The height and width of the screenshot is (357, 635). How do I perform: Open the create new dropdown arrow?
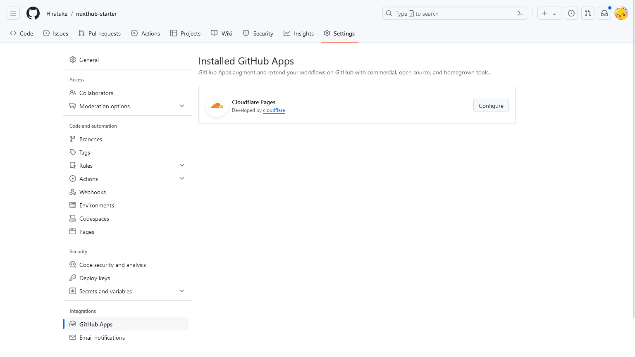point(554,14)
